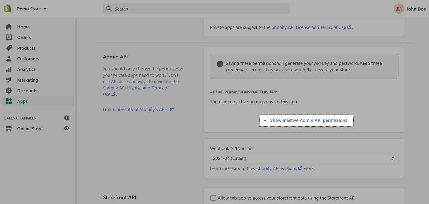Click the Customers person icon
Image resolution: width=429 pixels, height=204 pixels.
9,58
